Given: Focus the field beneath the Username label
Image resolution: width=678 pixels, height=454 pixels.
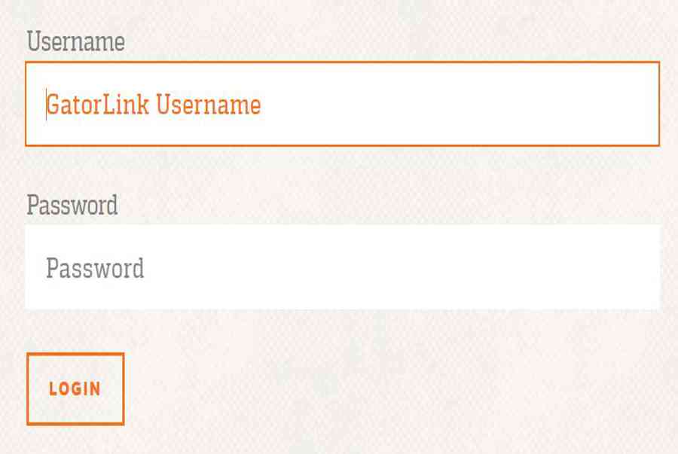Looking at the screenshot, I should point(343,104).
